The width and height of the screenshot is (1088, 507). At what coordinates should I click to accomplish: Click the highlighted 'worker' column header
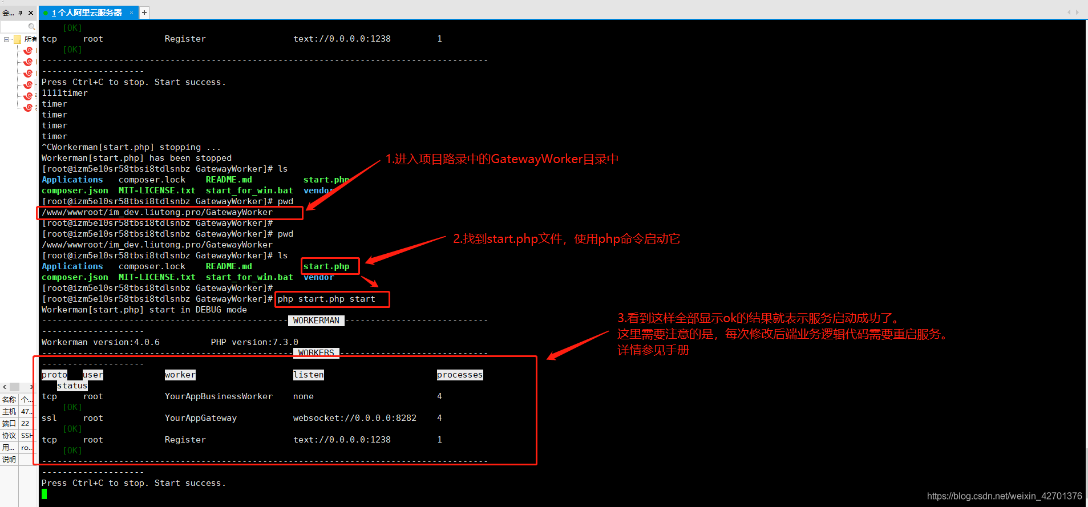[x=180, y=375]
